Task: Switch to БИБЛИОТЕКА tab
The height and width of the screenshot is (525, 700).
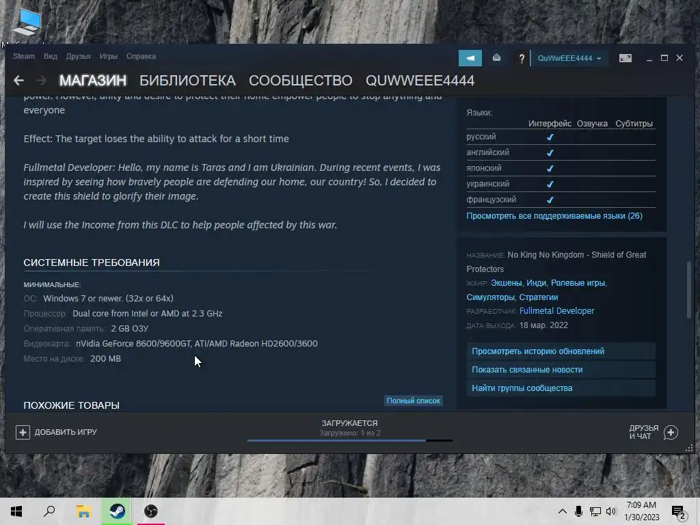Action: 187,81
